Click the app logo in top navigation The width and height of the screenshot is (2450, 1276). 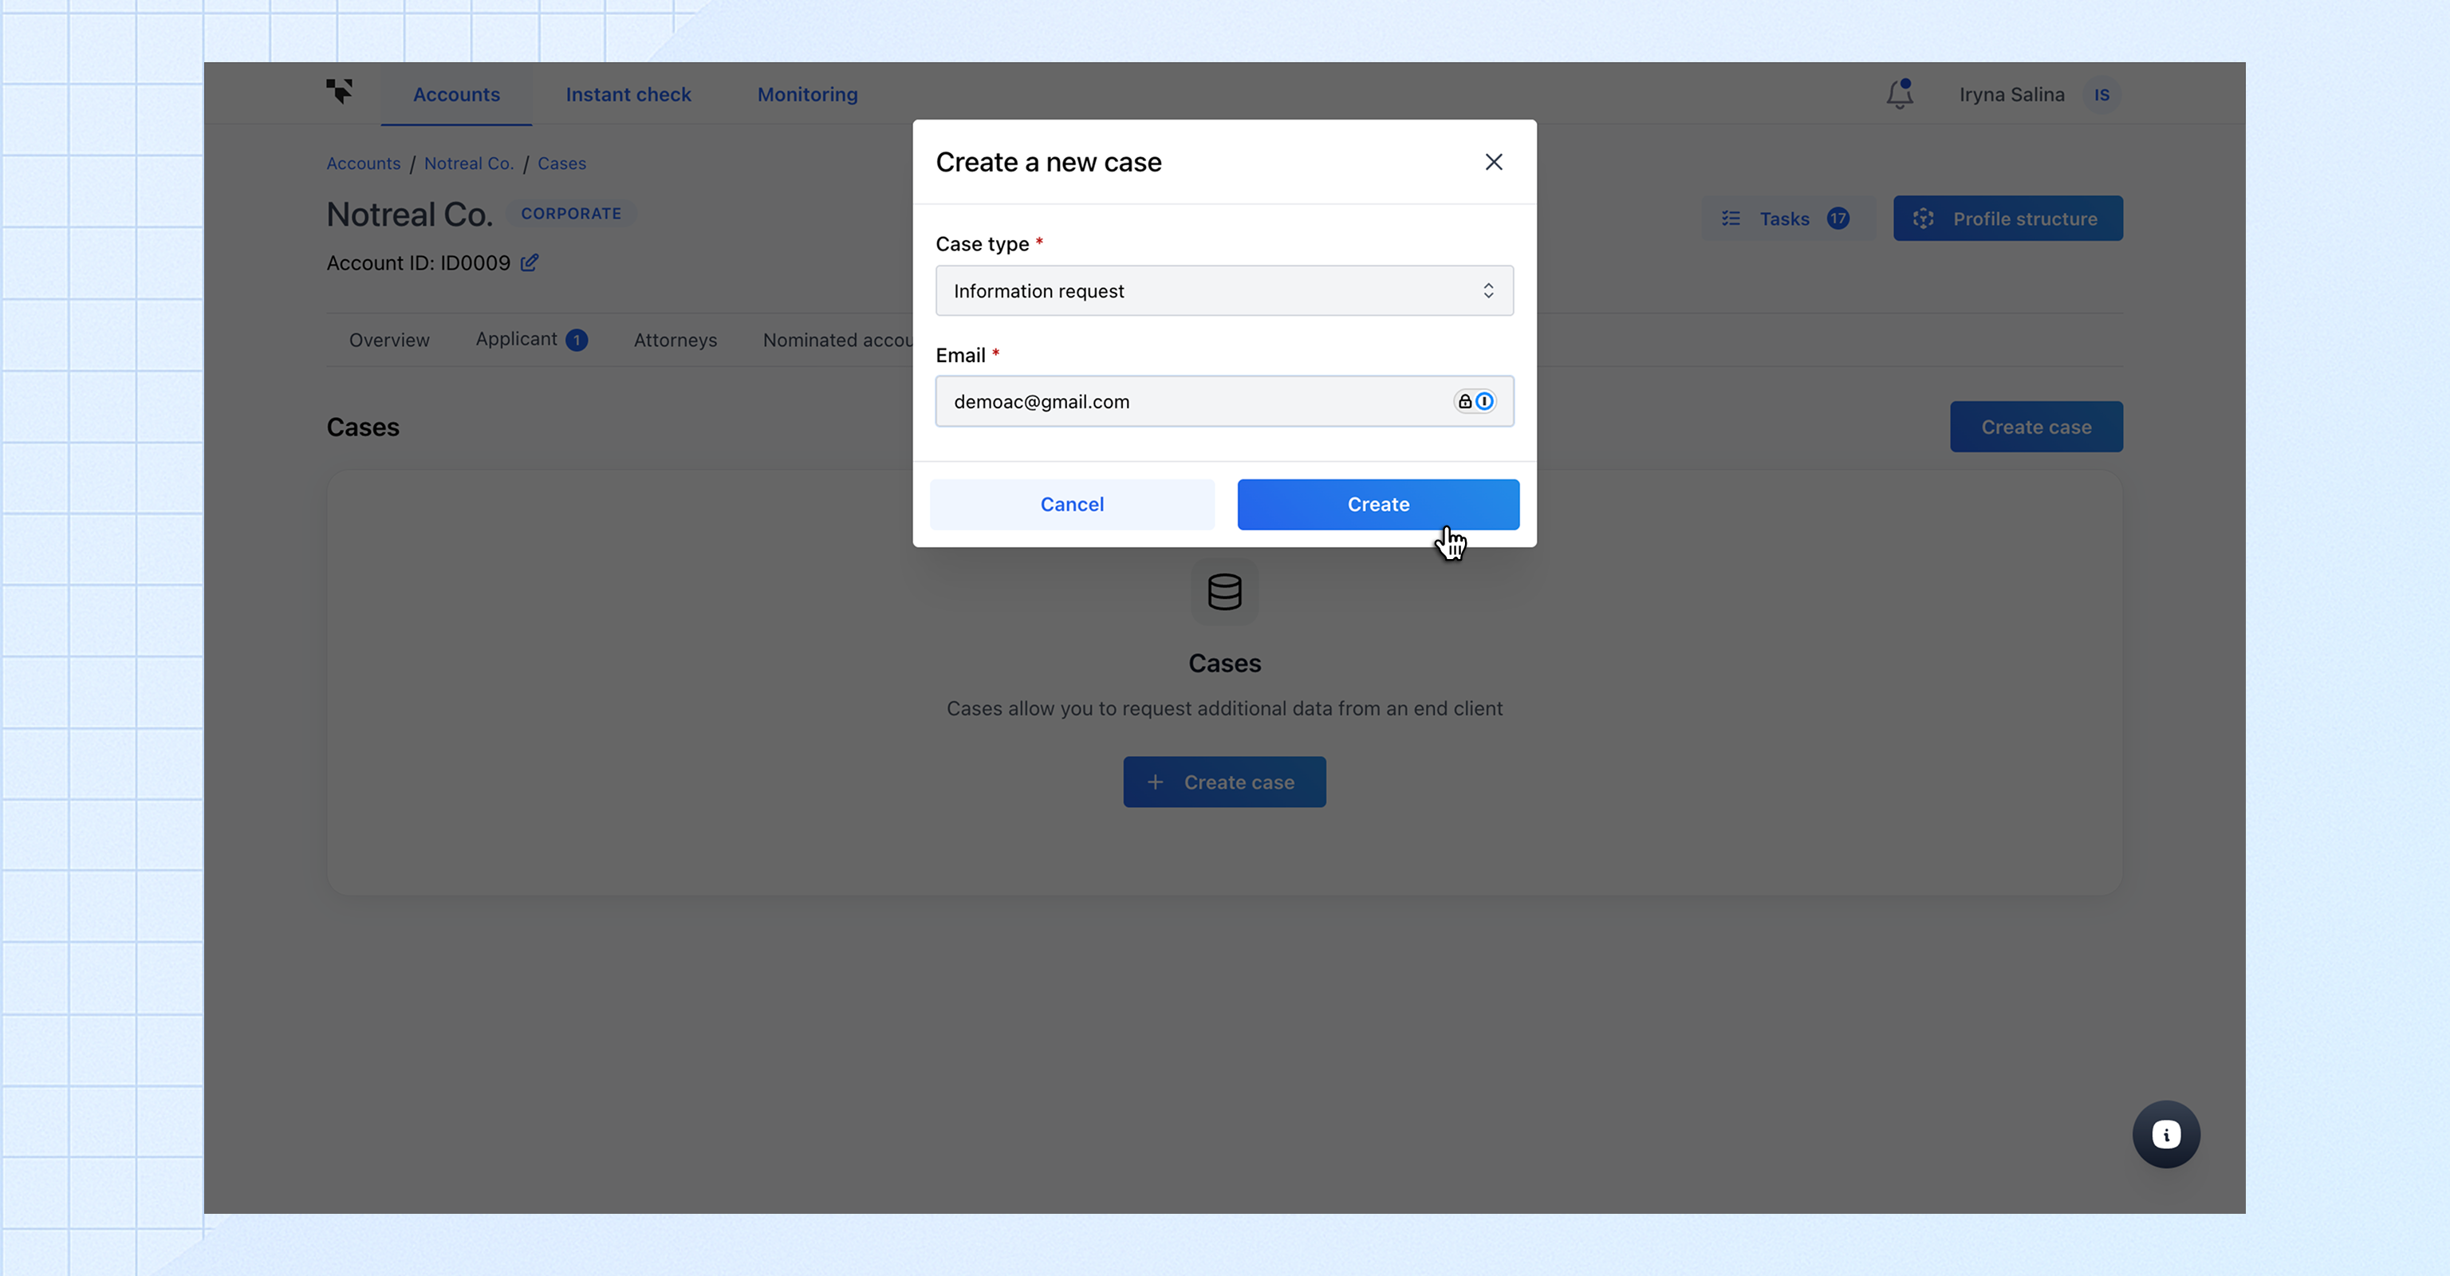340,91
